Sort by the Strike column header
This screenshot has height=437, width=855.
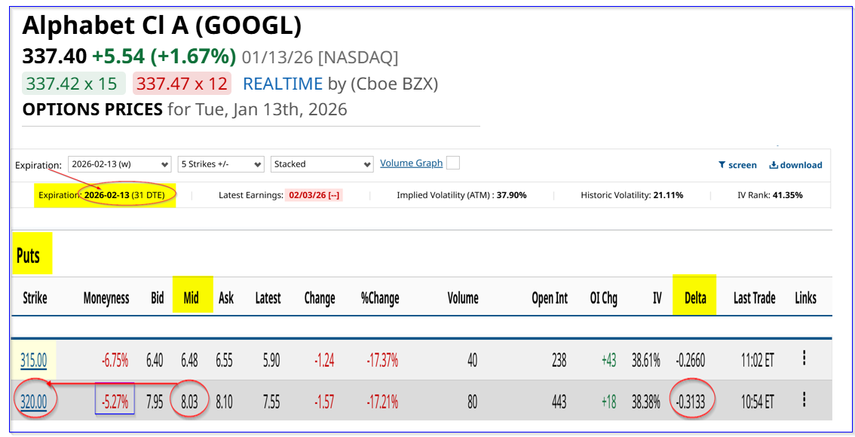coord(35,298)
